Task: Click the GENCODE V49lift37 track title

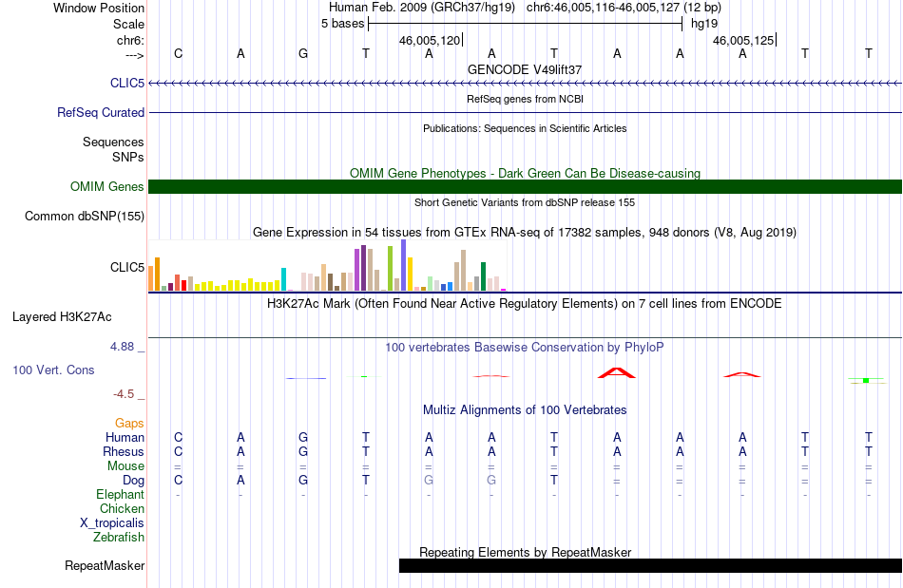Action: pos(524,69)
